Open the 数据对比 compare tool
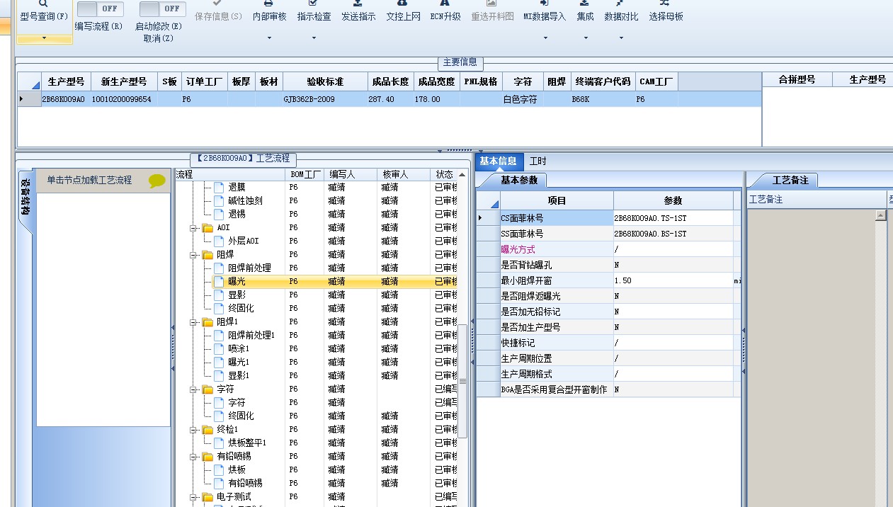 pyautogui.click(x=621, y=11)
